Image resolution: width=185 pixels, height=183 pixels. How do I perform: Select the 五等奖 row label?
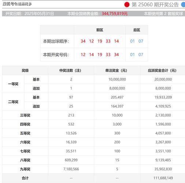pyautogui.click(x=25, y=133)
